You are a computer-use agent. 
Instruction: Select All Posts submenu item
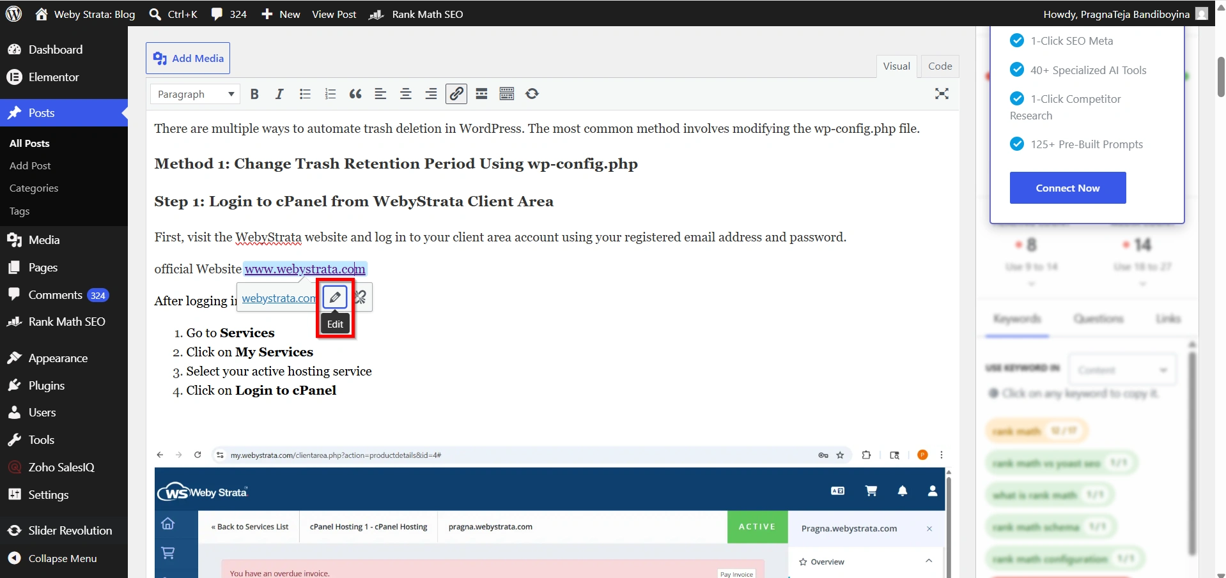[x=29, y=143]
